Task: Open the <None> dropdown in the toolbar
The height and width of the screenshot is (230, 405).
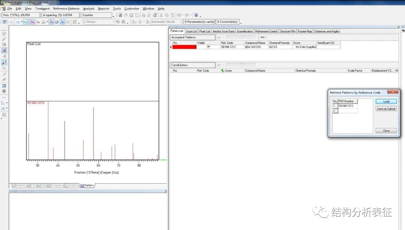Action: point(99,22)
